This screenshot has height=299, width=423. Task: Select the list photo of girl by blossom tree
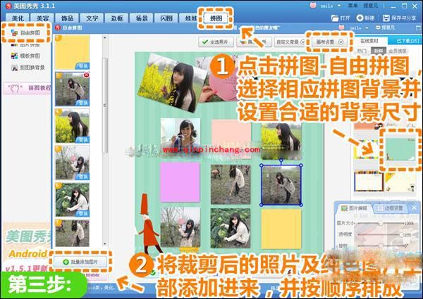(73, 163)
